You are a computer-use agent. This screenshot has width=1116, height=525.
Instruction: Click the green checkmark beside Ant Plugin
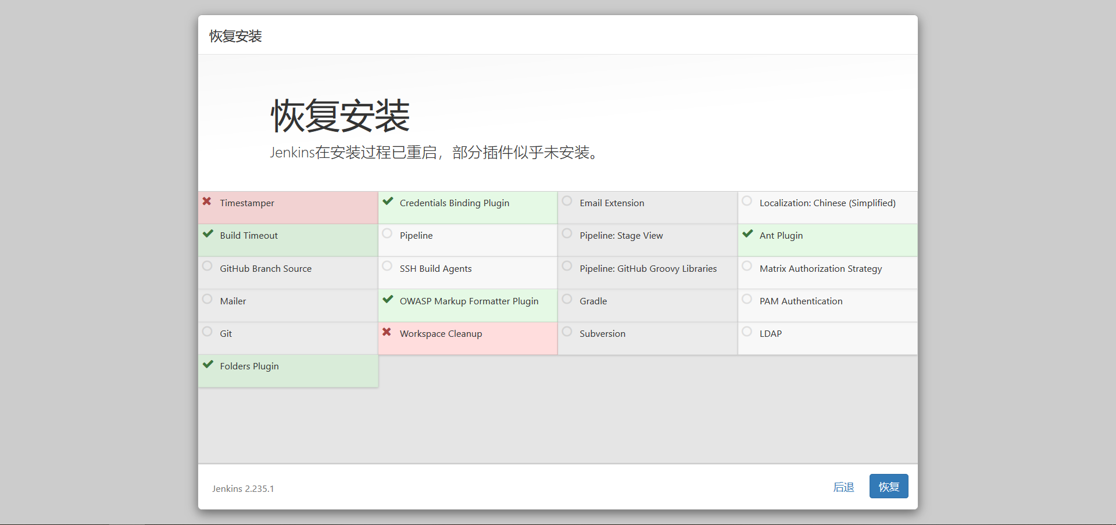point(747,234)
